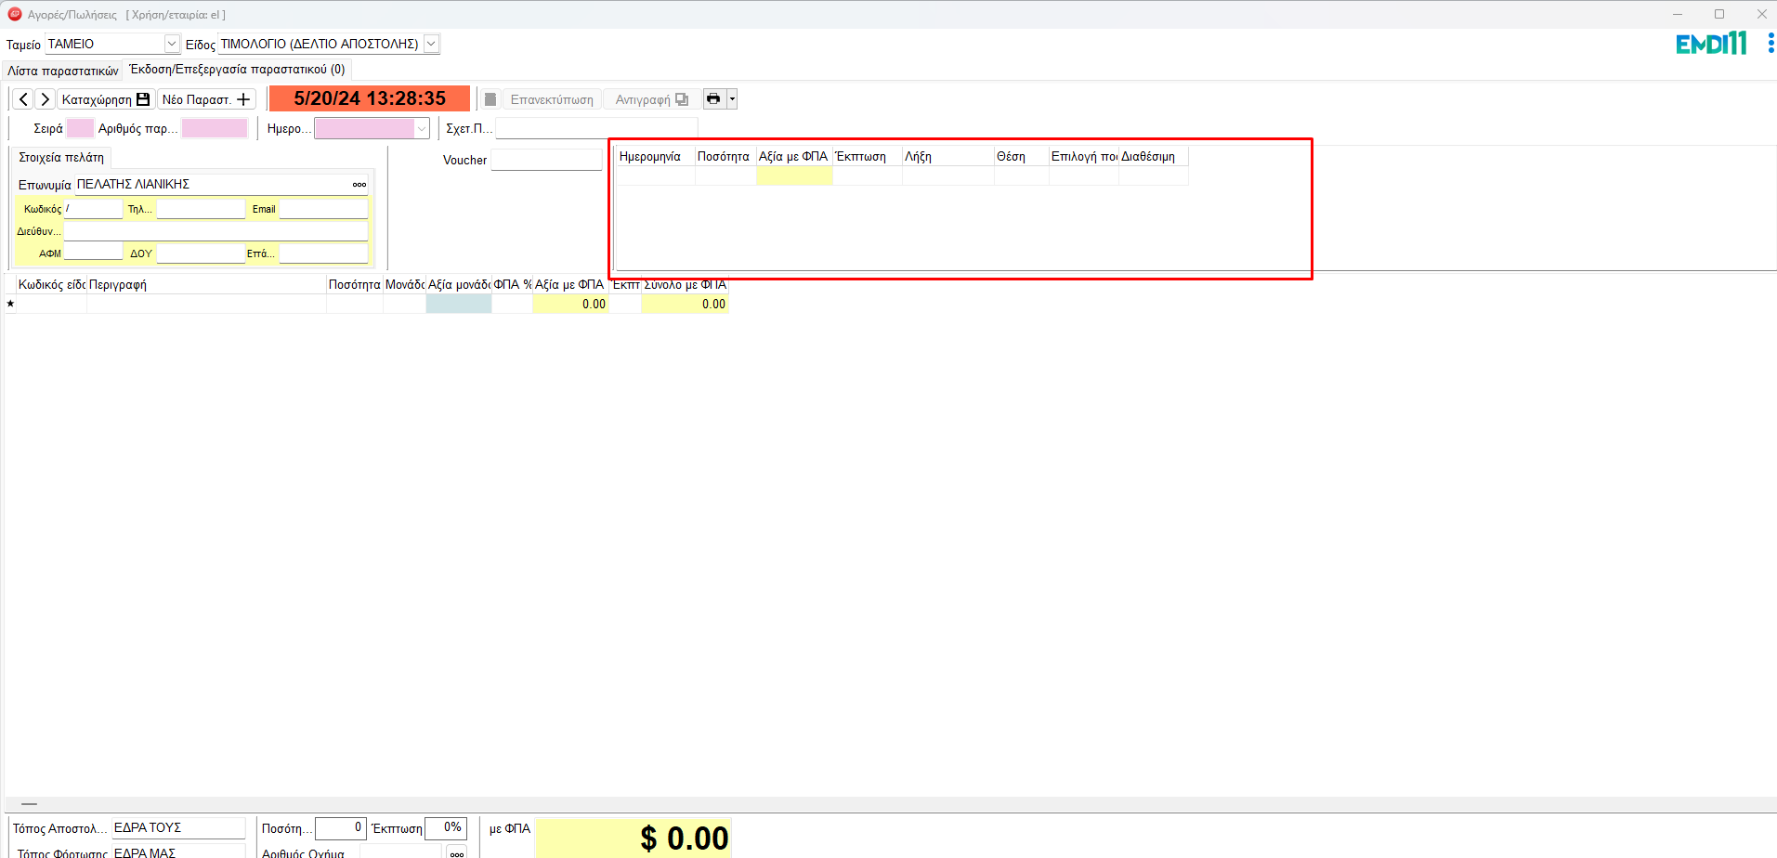Click the bottom Ποσότη... field showing 0
The width and height of the screenshot is (1777, 858).
(340, 827)
